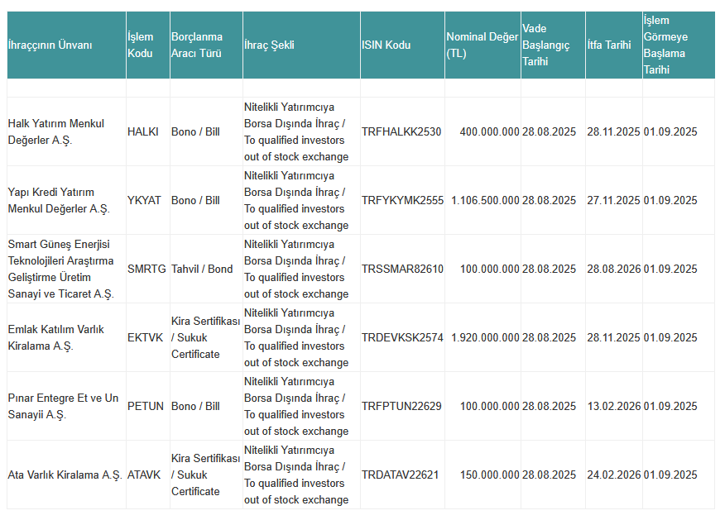Click nominal value 100.000.000 in PETUN row
725x520 pixels.
click(x=490, y=407)
